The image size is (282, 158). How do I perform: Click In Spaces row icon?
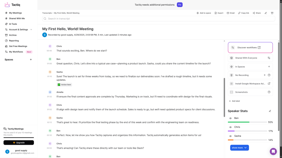click(232, 67)
